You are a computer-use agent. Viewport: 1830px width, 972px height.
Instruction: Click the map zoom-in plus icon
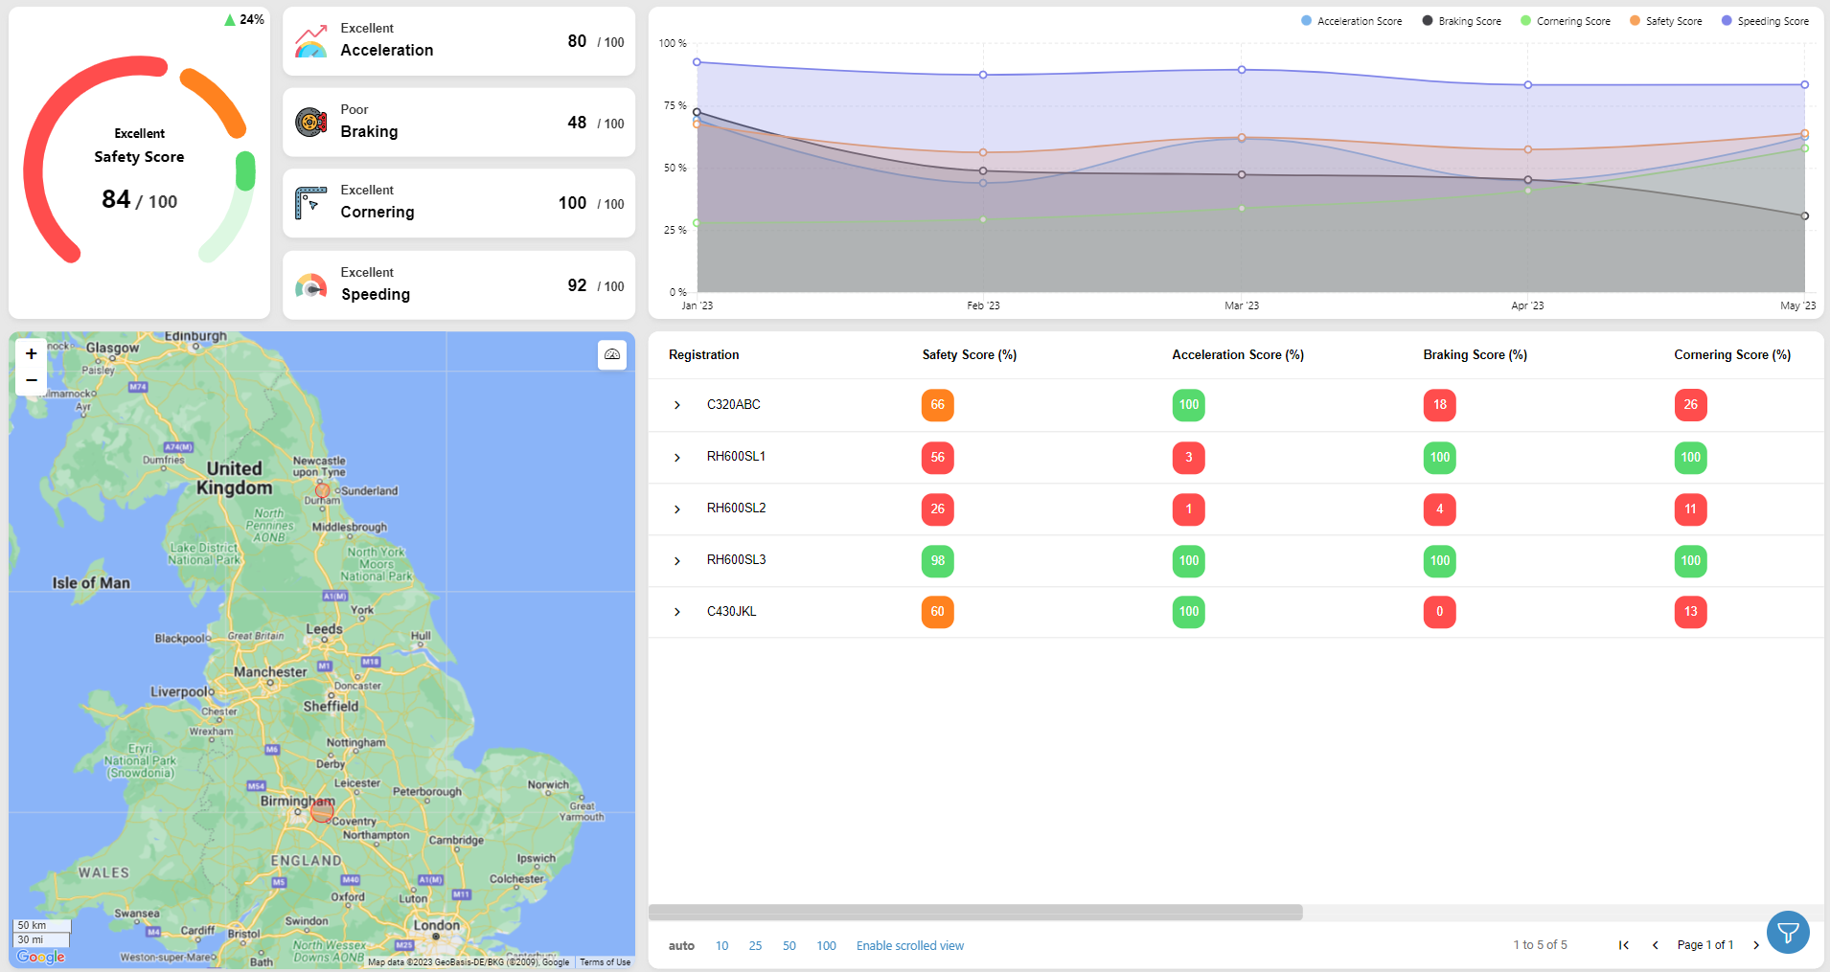coord(31,352)
